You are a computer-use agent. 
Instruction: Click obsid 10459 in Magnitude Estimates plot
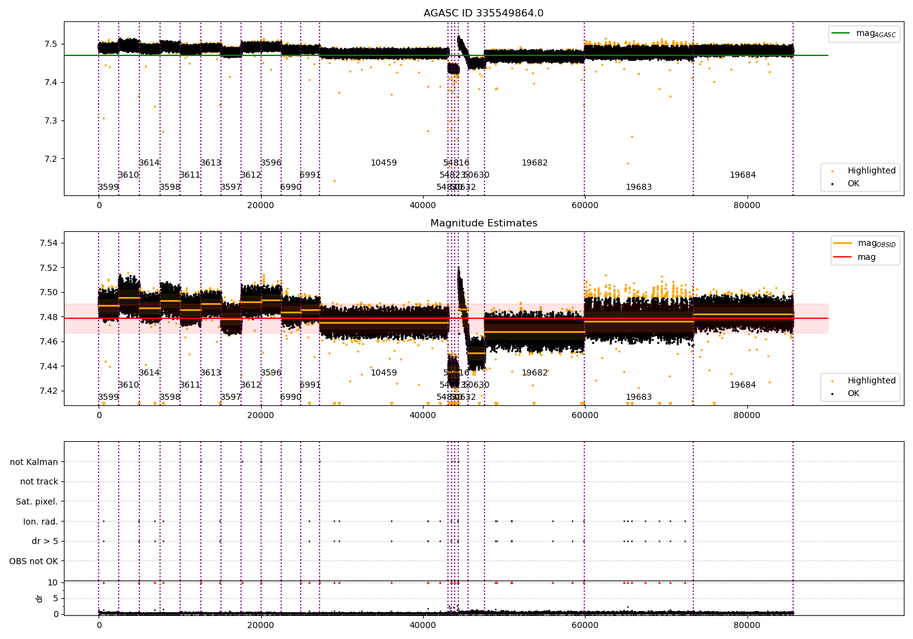coord(383,373)
